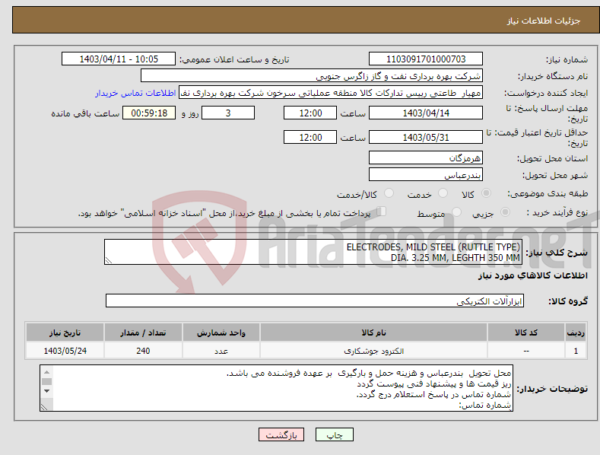The image size is (600, 455).
Task: Click the unit cell عدد
Action: 221,351
